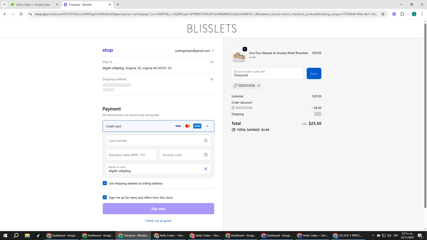This screenshot has height=240, width=427.
Task: Toggle Use shipping address as billing address
Action: (x=105, y=183)
